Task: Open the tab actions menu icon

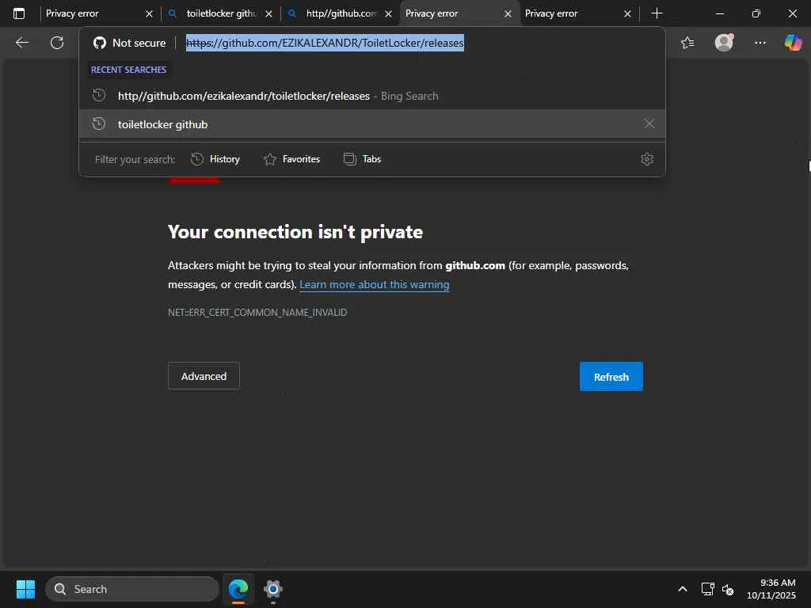Action: coord(19,13)
